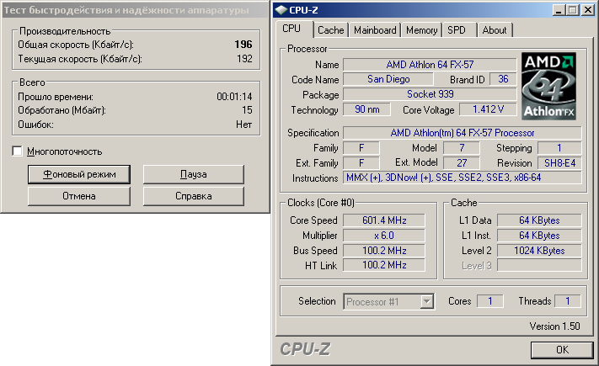
Task: Click the Level 2 value 1024 KBytes
Action: point(539,251)
